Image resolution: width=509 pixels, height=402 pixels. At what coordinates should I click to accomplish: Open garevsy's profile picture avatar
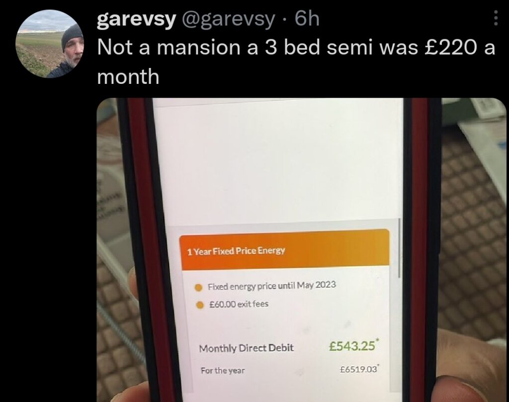49,44
